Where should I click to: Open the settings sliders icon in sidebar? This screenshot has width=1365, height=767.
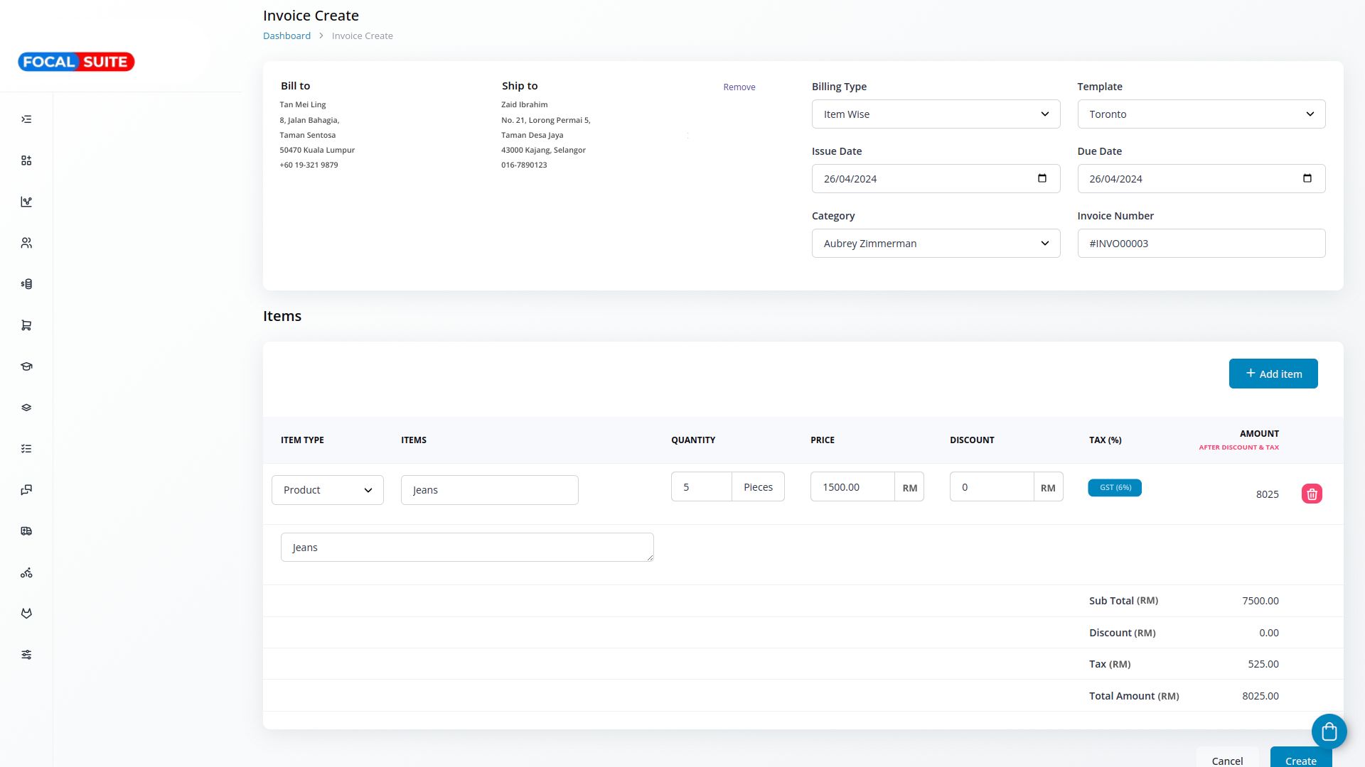[26, 655]
